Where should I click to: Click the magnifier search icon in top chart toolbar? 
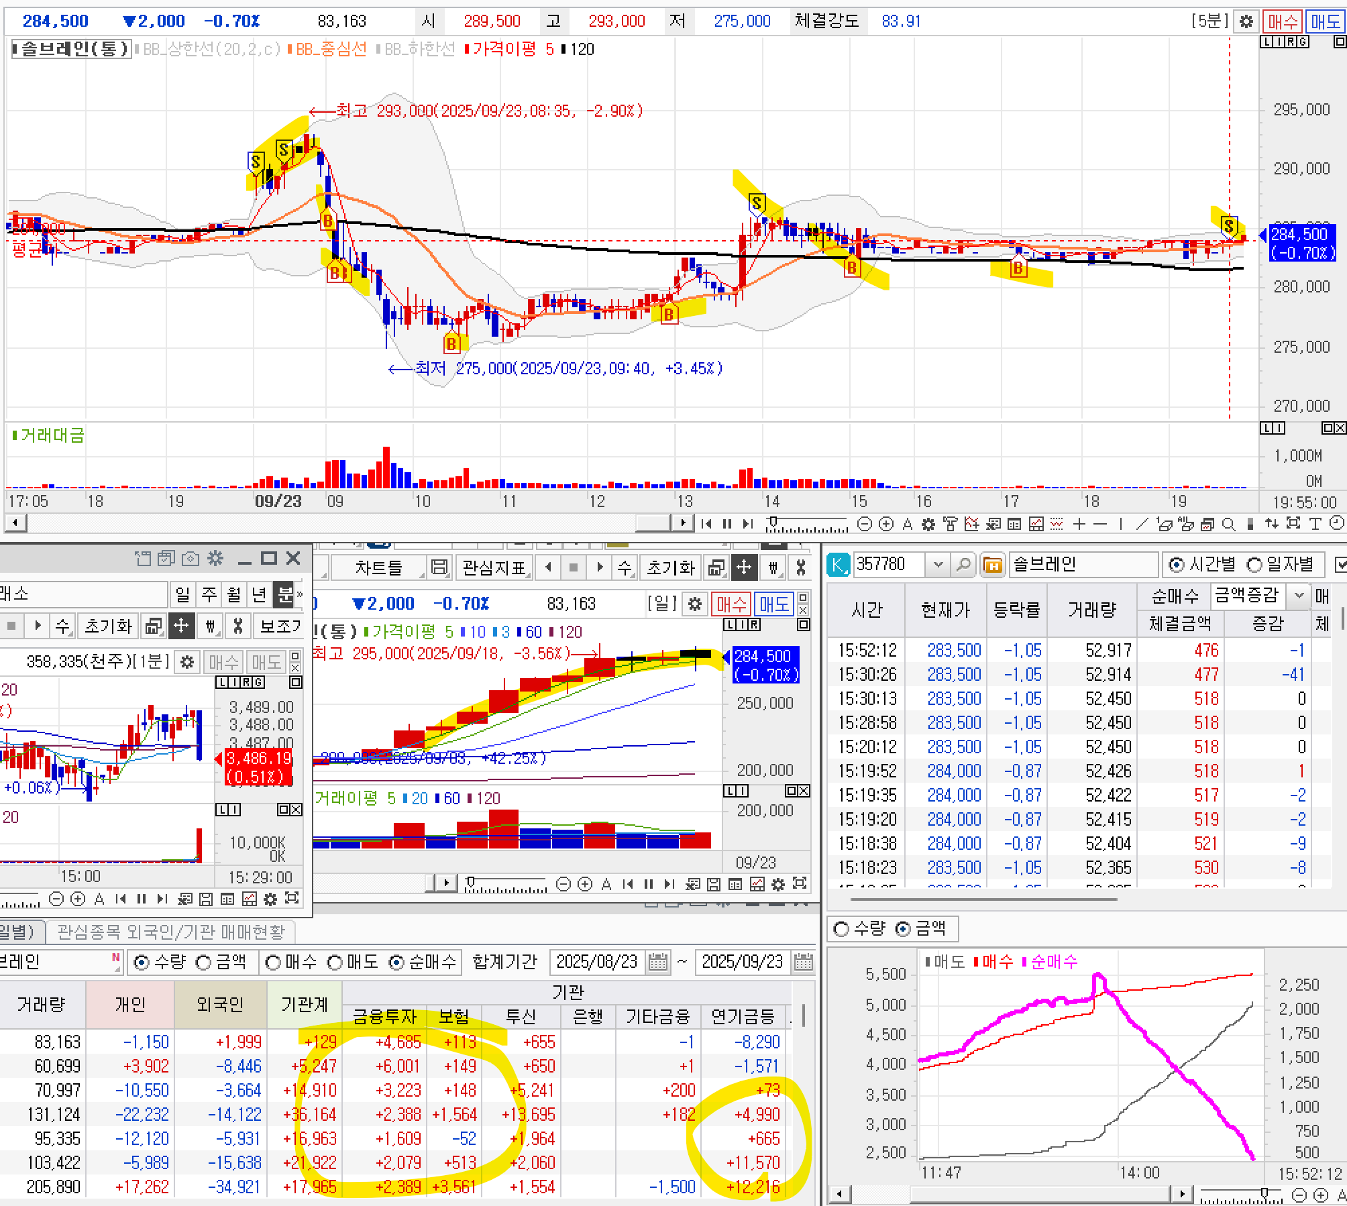click(1228, 525)
